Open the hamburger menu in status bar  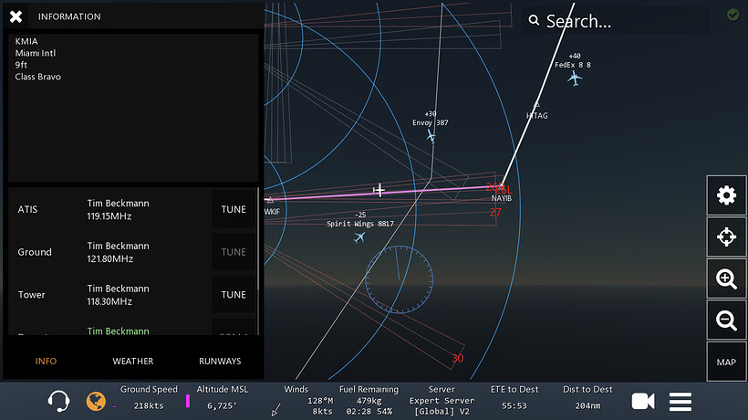pyautogui.click(x=680, y=402)
